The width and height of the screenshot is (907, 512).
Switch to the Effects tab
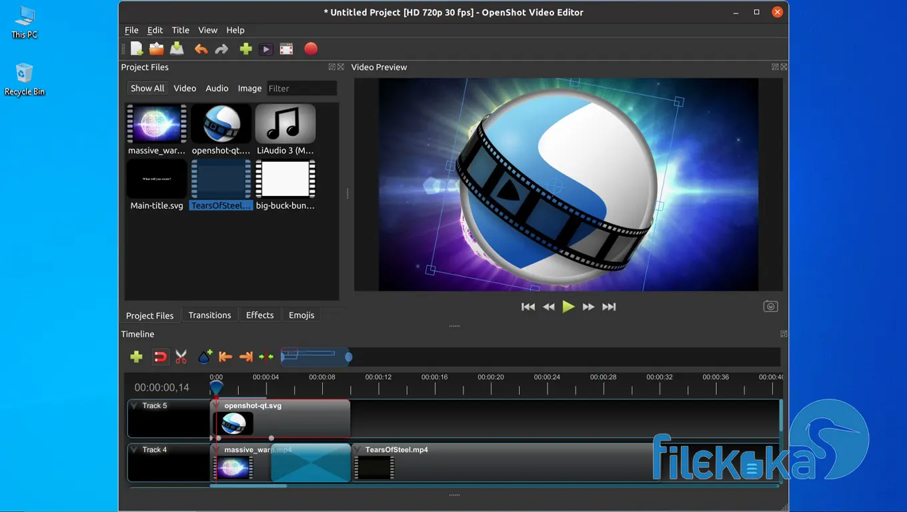click(259, 315)
